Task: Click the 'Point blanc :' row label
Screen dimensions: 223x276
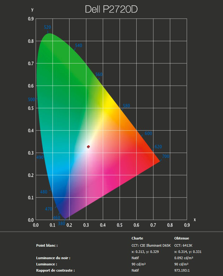Action: tap(47, 245)
